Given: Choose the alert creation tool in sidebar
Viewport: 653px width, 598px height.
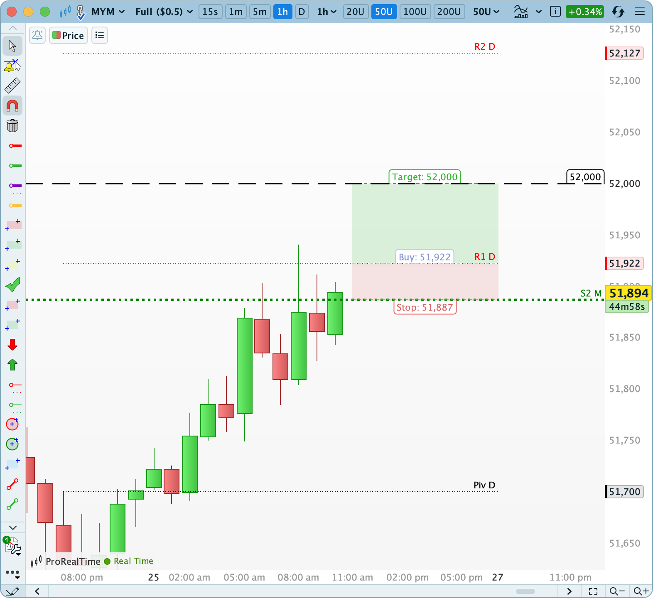Looking at the screenshot, I should pyautogui.click(x=12, y=66).
